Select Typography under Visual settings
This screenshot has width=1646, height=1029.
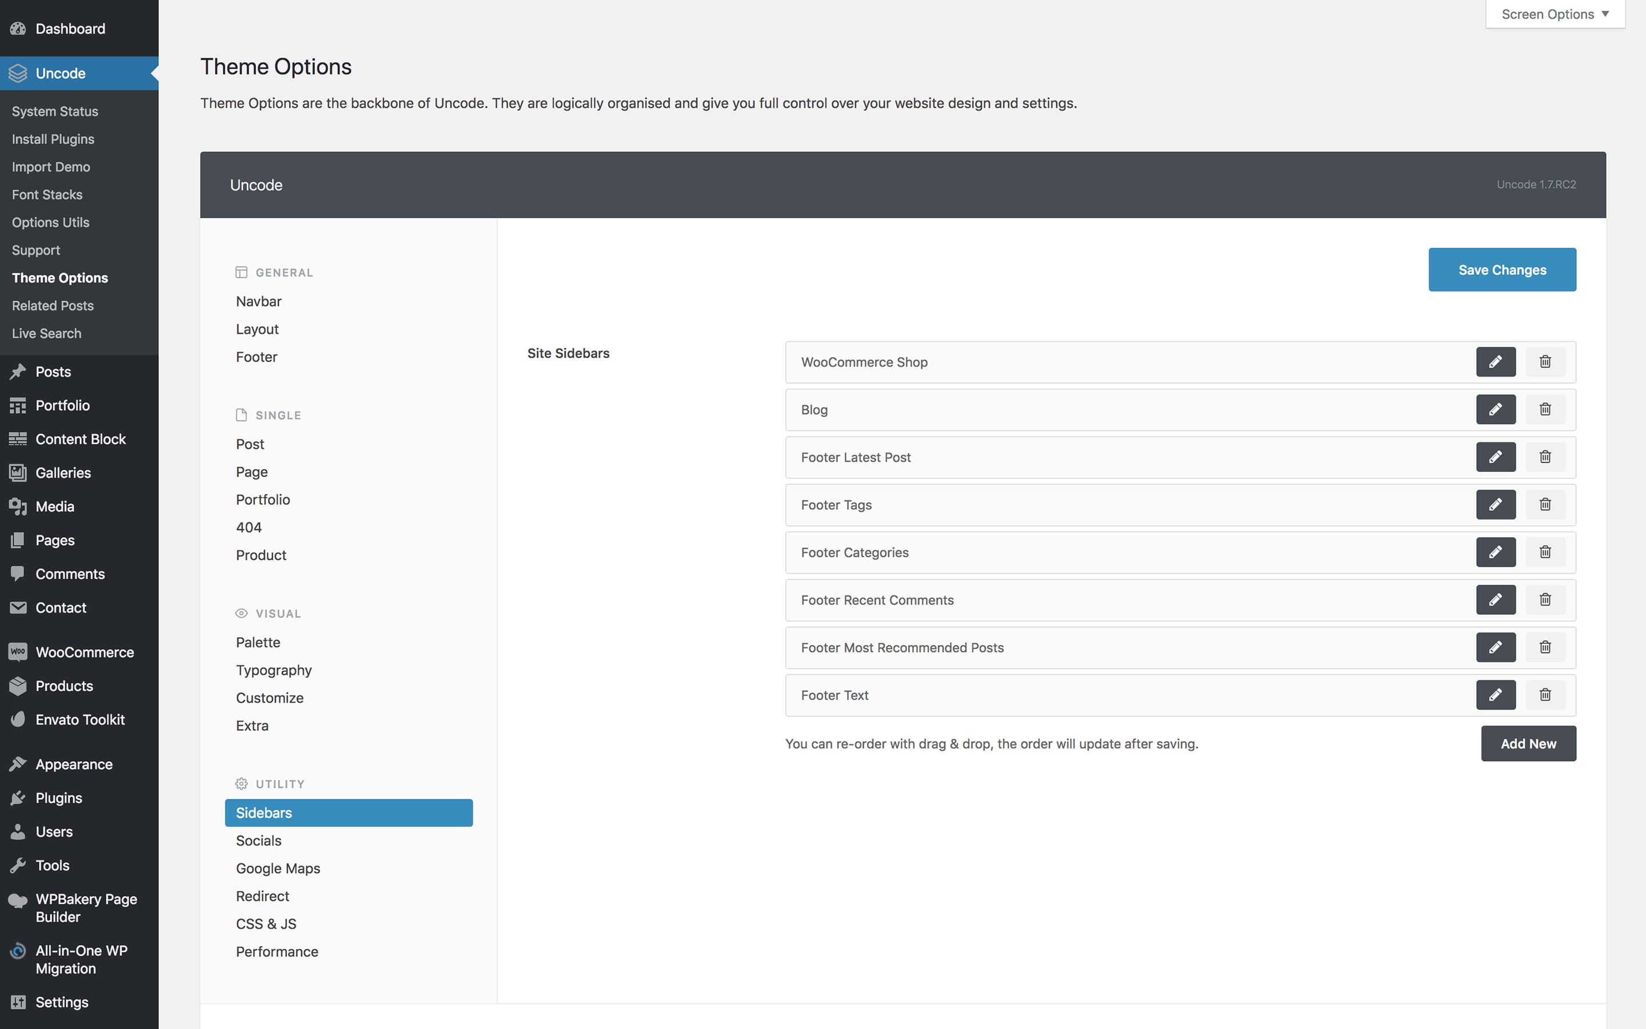pos(273,668)
